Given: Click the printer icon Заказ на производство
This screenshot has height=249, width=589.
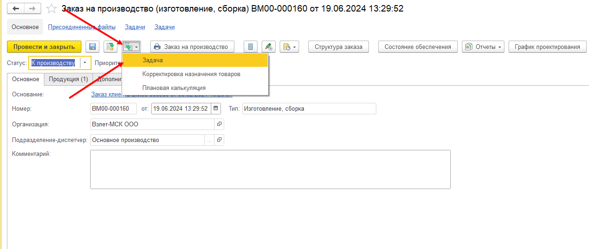Looking at the screenshot, I should tap(192, 47).
